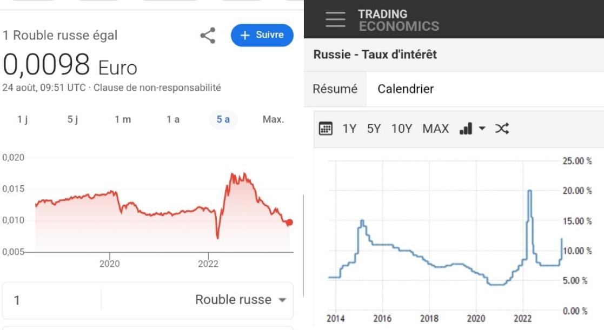Switch to the Calendrier tab
The height and width of the screenshot is (330, 604).
[x=406, y=89]
